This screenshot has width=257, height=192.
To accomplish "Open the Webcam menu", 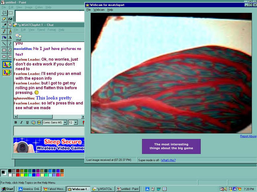I will tap(99, 10).
